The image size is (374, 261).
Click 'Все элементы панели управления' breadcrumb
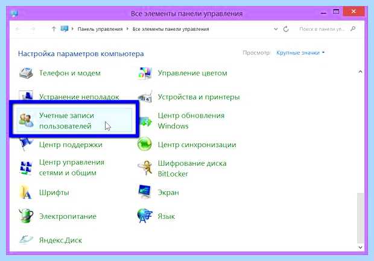click(x=171, y=29)
